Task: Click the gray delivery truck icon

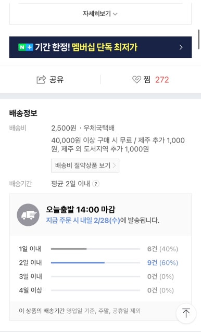Action: tap(28, 215)
